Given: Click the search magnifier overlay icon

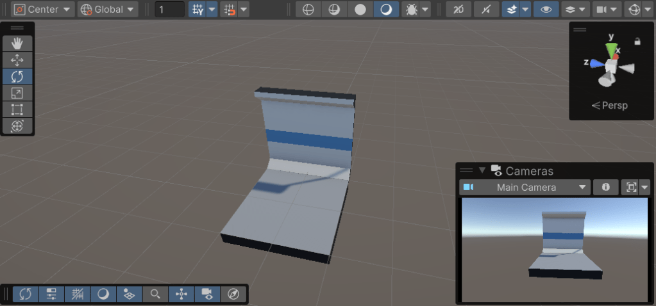Looking at the screenshot, I should (155, 294).
